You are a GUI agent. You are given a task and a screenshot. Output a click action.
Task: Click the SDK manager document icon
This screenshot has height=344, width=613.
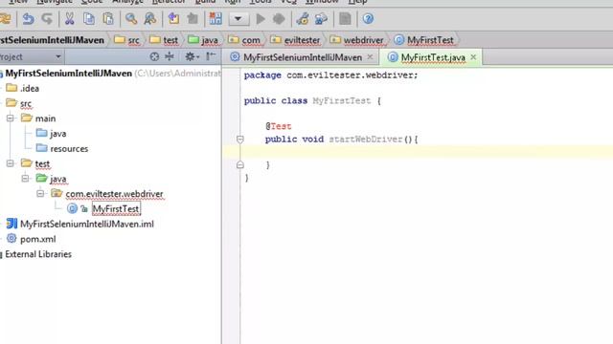coord(345,19)
